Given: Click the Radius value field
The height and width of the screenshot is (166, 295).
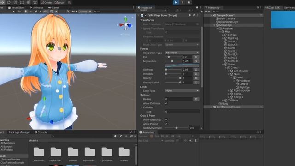Looking at the screenshot, I should point(179,99).
